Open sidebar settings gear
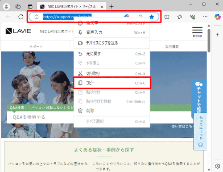Viewport: 223px width, 172px height. coord(218,166)
